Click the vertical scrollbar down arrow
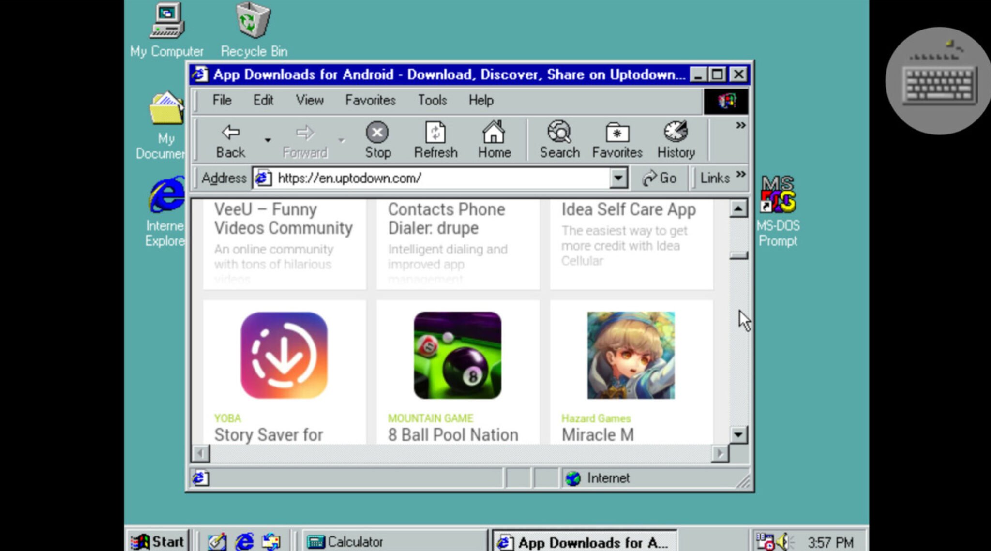 (738, 434)
